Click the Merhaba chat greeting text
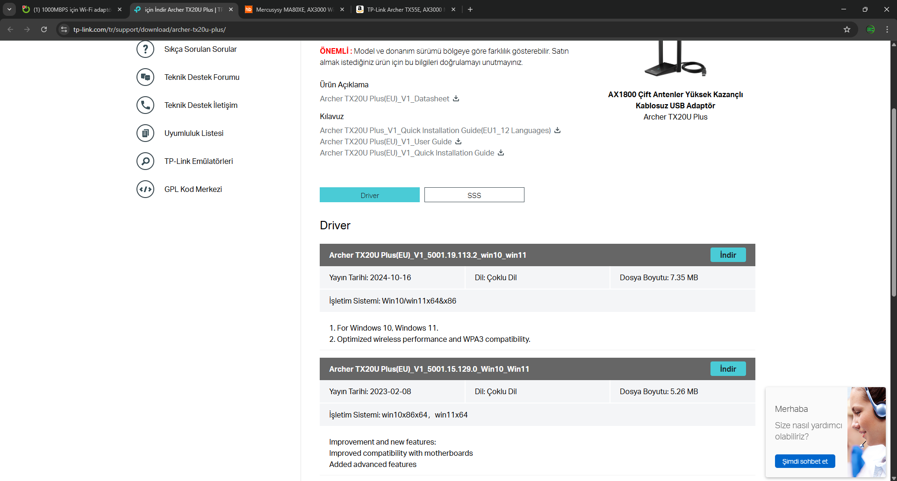Image resolution: width=897 pixels, height=481 pixels. point(791,409)
